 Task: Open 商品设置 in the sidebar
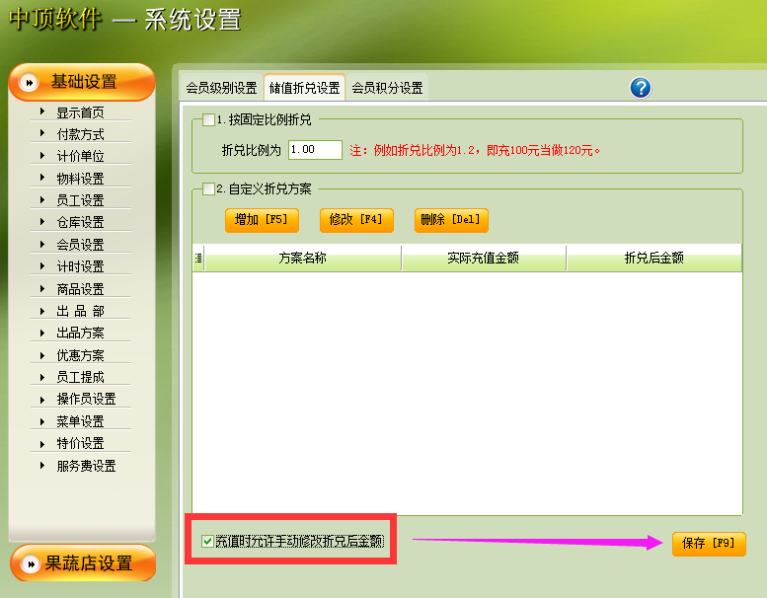(x=81, y=289)
